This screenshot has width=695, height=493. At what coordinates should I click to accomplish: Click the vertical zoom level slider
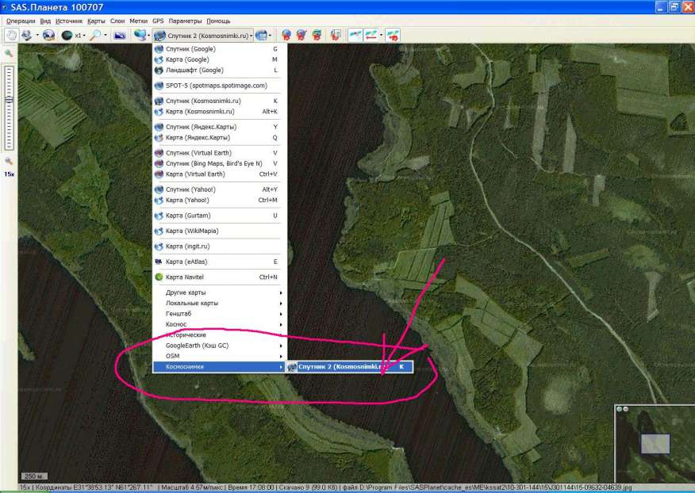coord(9,103)
